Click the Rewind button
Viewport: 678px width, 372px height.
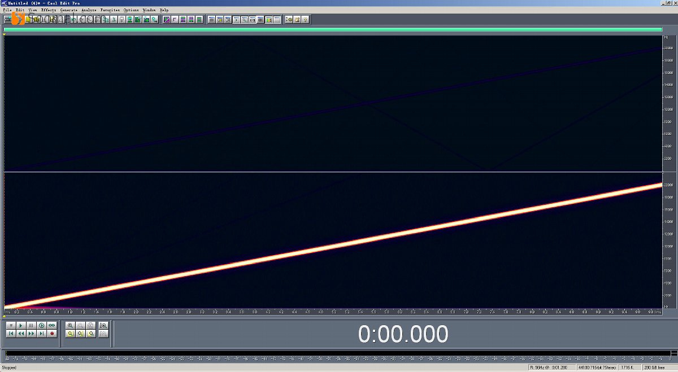21,334
